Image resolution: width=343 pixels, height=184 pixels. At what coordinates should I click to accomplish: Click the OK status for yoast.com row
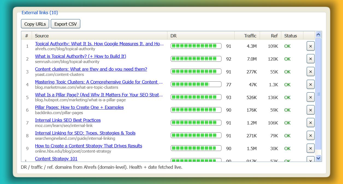[287, 72]
